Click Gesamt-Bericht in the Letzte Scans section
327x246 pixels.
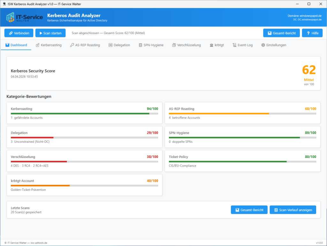click(249, 210)
